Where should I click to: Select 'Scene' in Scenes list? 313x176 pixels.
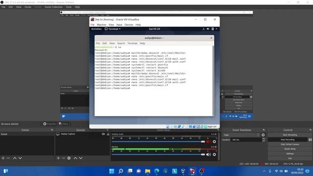[x=27, y=134]
